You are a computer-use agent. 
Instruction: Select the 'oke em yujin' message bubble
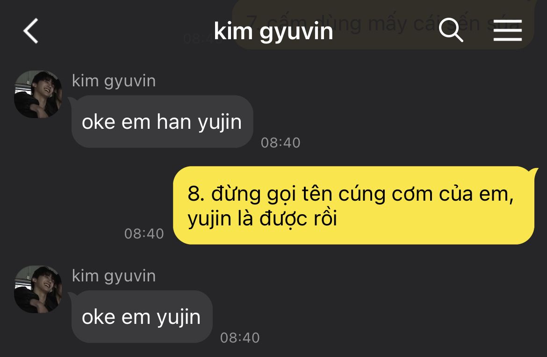coord(142,316)
